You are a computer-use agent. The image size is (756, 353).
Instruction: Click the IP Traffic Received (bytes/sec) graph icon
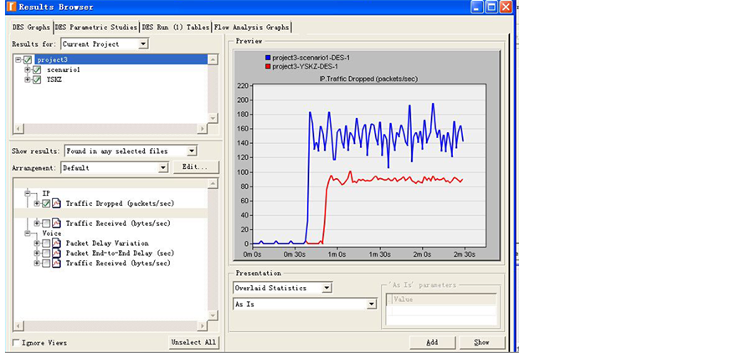tap(56, 223)
